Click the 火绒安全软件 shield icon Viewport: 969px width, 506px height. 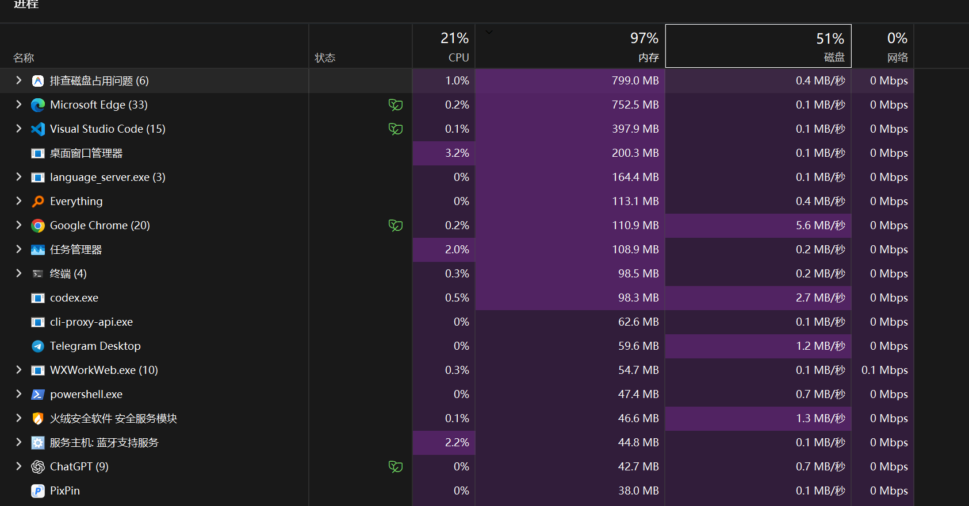pyautogui.click(x=38, y=419)
